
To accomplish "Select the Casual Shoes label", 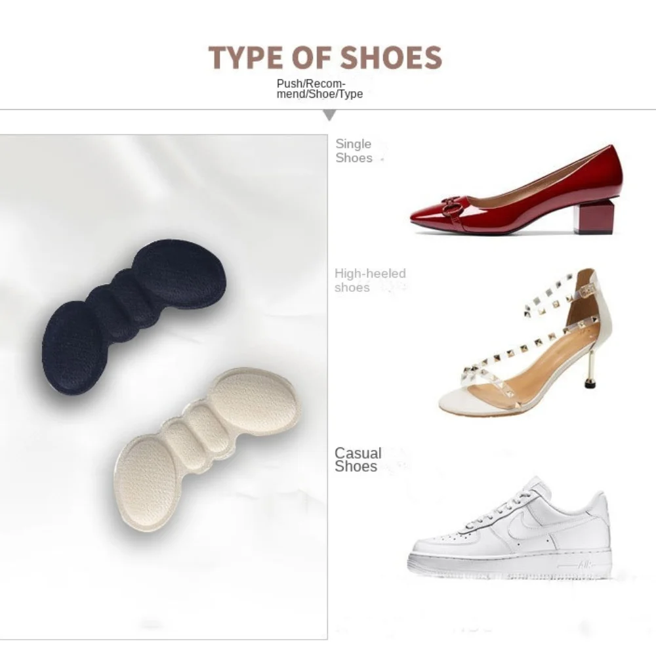I will (x=358, y=459).
